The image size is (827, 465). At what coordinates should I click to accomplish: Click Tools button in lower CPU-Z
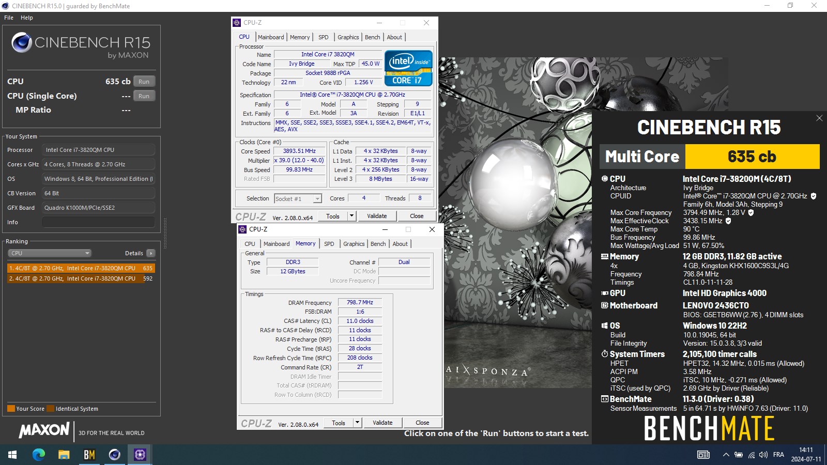click(339, 423)
